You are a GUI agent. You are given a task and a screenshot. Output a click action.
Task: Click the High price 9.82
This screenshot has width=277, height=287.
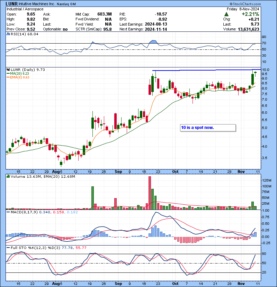(x=31, y=19)
